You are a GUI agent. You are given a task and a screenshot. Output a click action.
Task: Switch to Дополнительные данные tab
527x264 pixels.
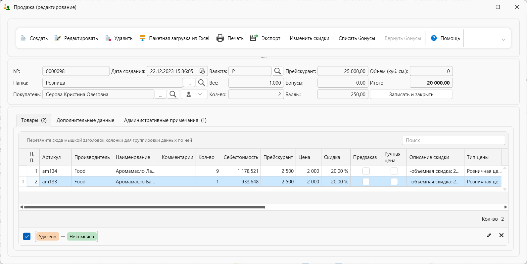click(85, 120)
